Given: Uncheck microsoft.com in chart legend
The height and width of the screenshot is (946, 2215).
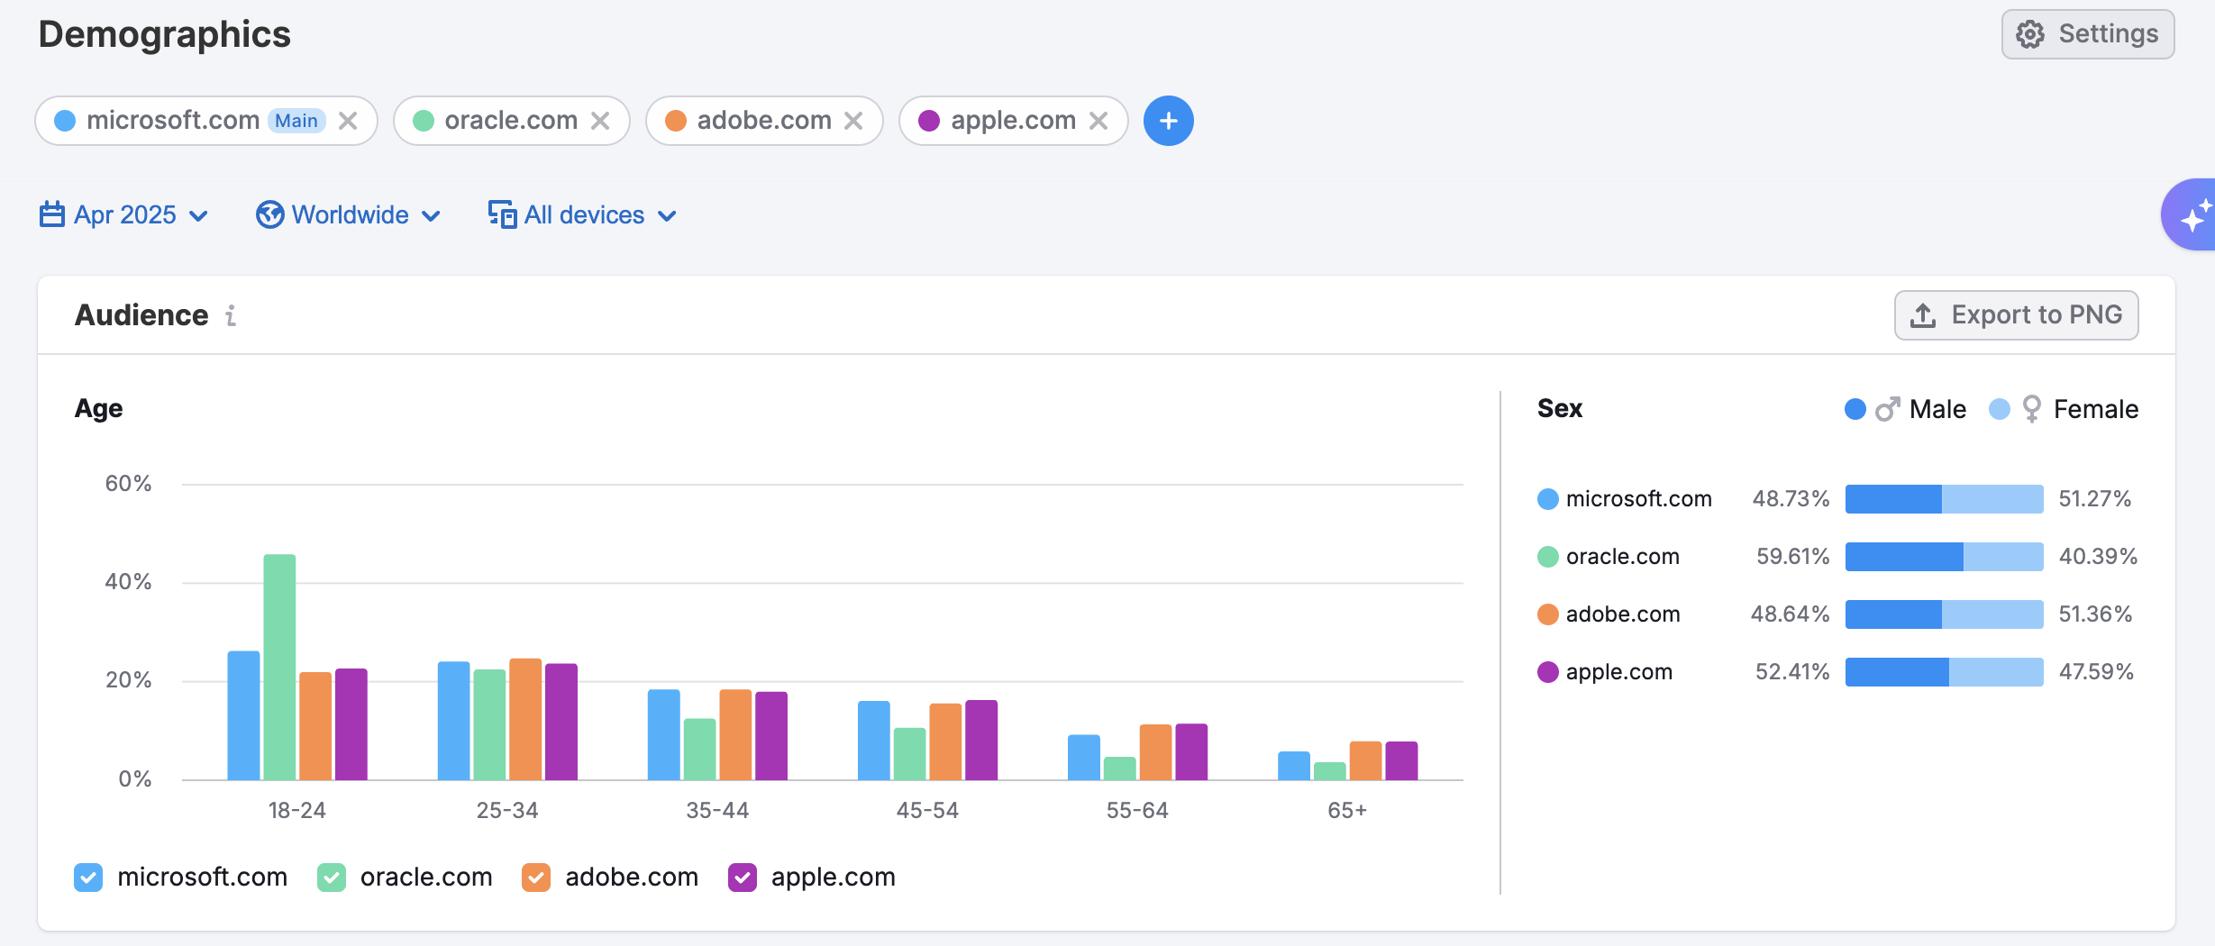Looking at the screenshot, I should point(88,878).
